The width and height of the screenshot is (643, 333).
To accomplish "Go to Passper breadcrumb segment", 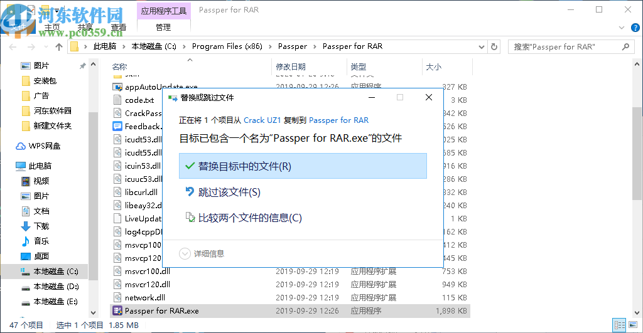I will (293, 46).
